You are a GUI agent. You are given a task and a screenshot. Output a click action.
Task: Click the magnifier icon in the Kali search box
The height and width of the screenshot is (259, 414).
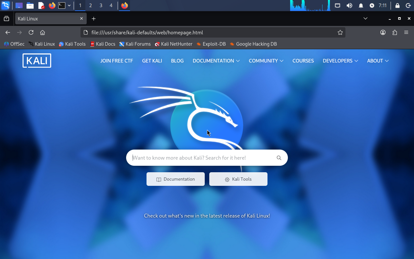(279, 158)
